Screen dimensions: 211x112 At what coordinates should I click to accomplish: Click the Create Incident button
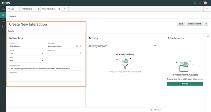coord(195,24)
